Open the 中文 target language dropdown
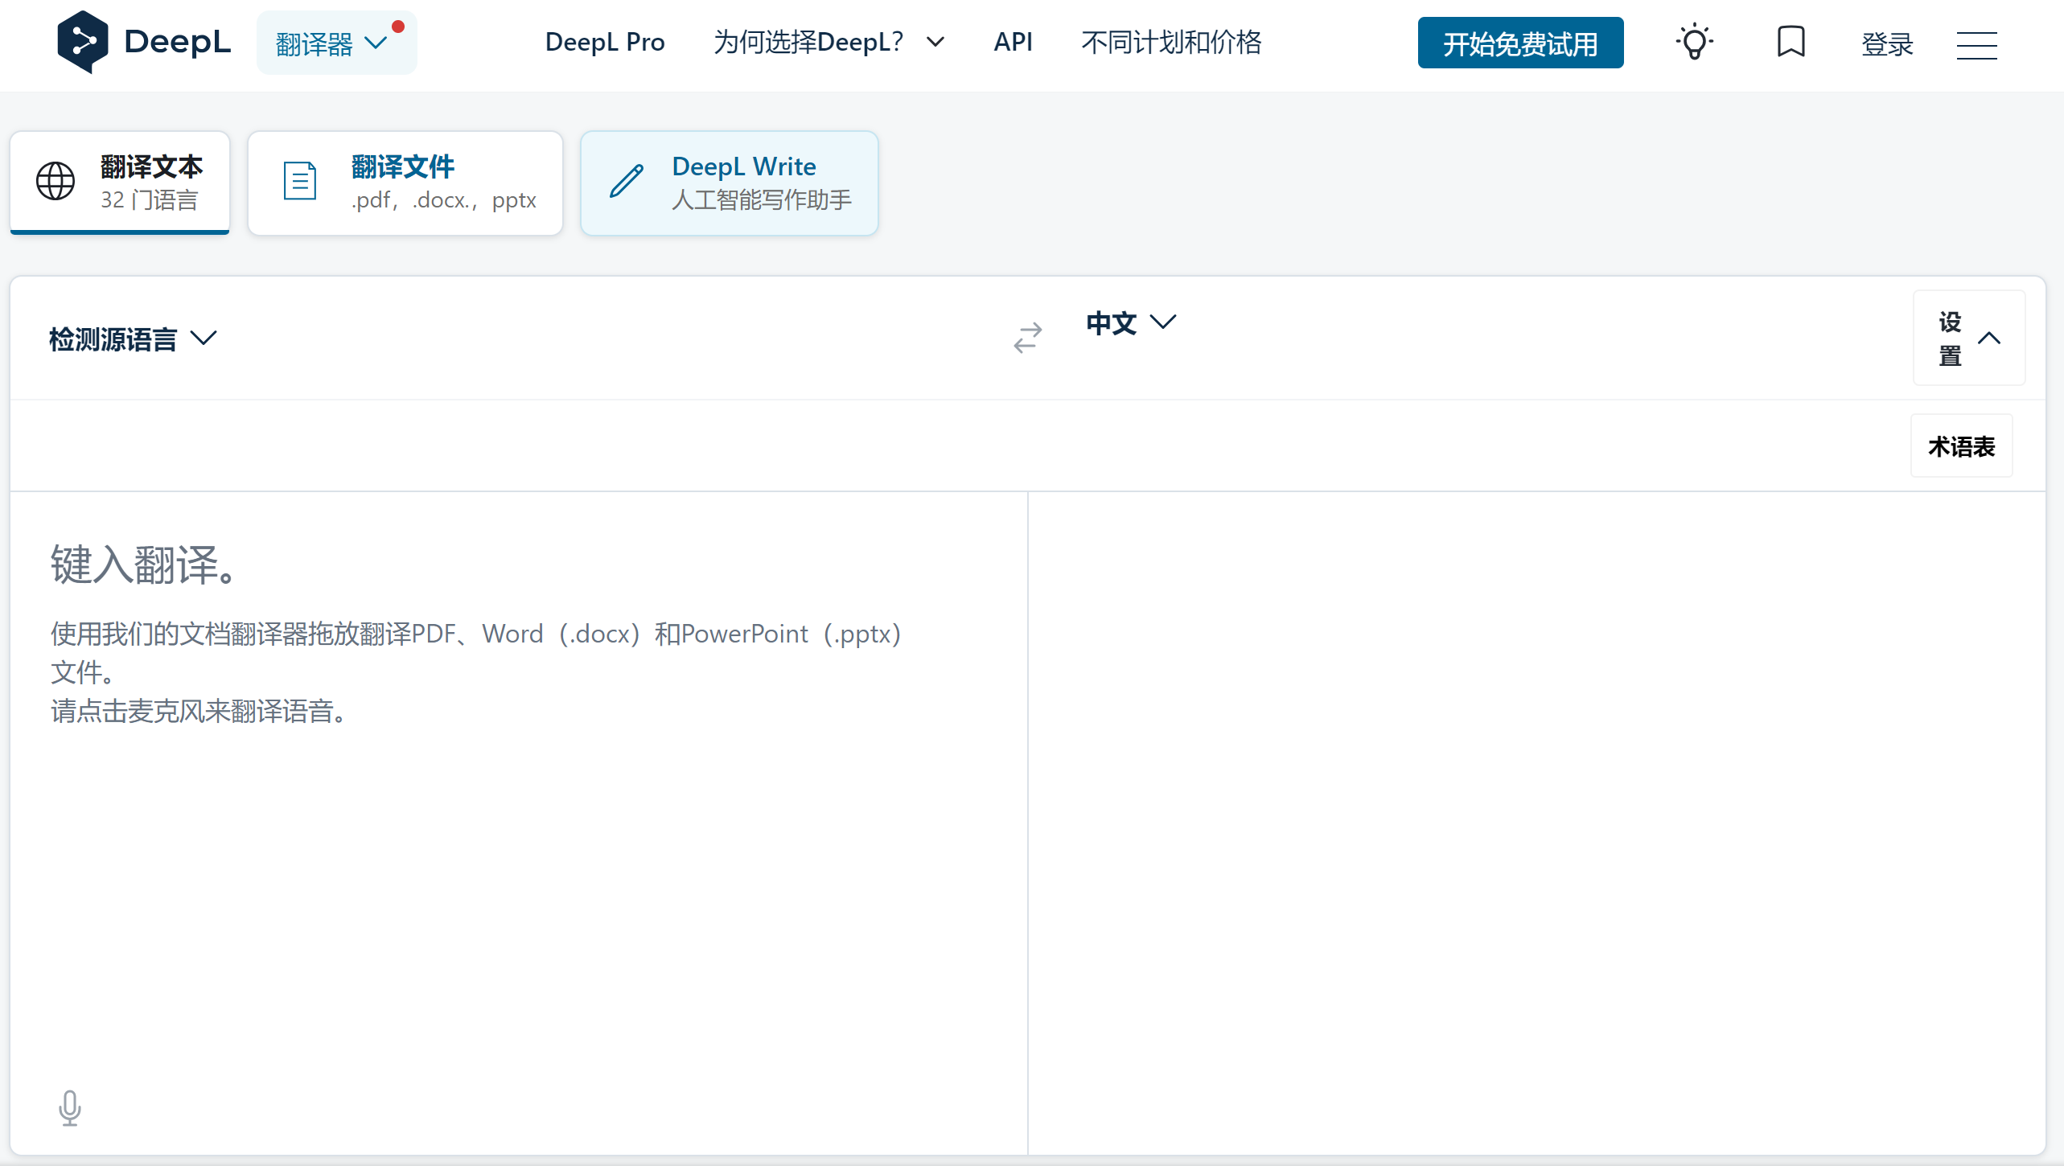Image resolution: width=2064 pixels, height=1166 pixels. [1130, 322]
